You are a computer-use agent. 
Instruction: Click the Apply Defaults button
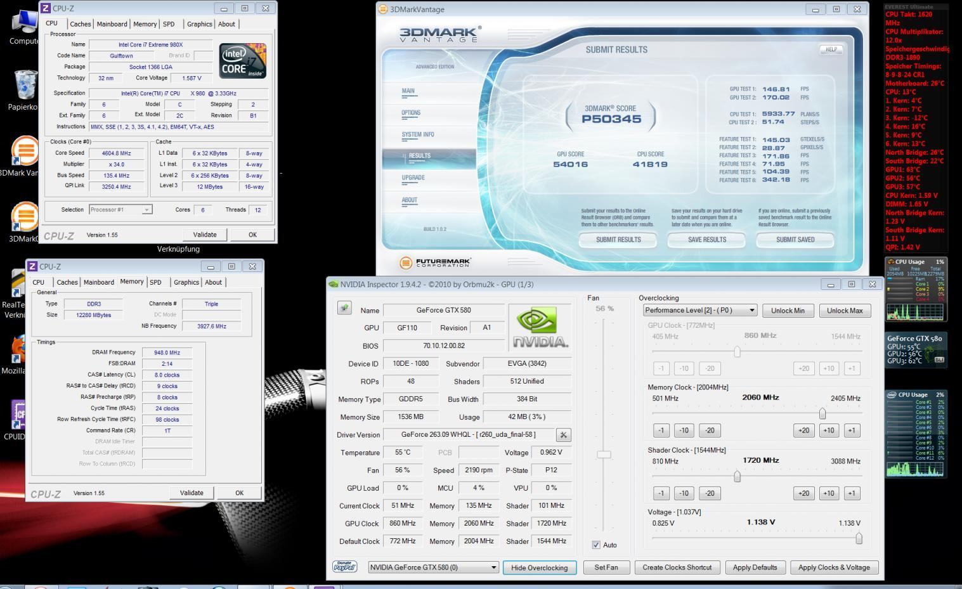[755, 567]
